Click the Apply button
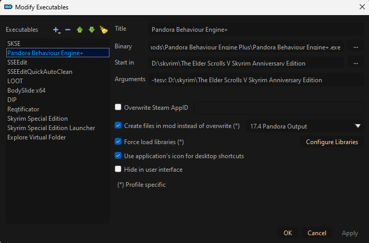Screen dimensions: 369x243 (350, 233)
